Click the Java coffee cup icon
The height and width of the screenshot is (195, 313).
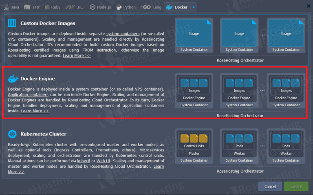pyautogui.click(x=7, y=7)
